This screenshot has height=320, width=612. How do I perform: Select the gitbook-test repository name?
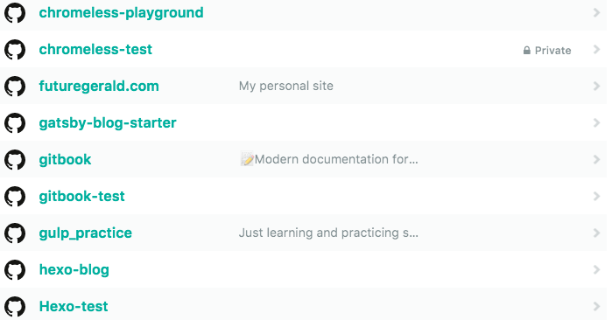[x=82, y=197]
